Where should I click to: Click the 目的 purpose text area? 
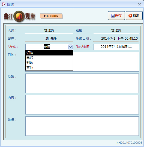click(106, 61)
